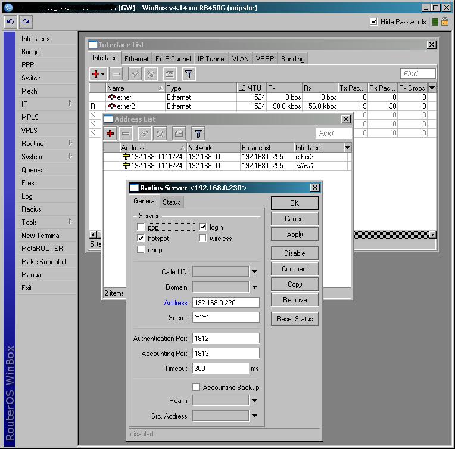Image resolution: width=455 pixels, height=449 pixels.
Task: Toggle the Hide Passwords checkbox
Action: click(x=373, y=21)
